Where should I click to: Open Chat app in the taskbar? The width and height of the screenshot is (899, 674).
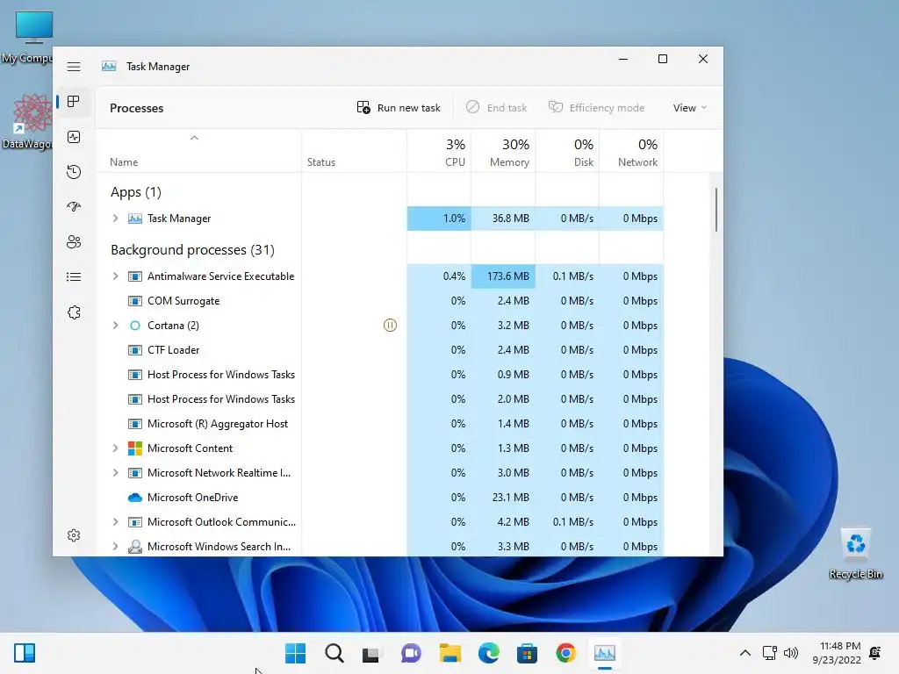tap(411, 653)
